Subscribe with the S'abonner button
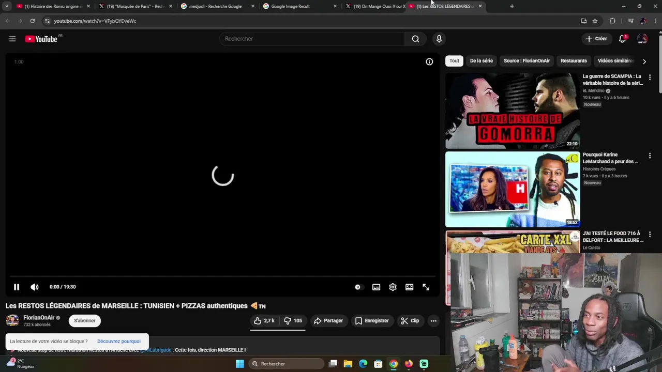Viewport: 662px width, 372px height. click(x=85, y=321)
